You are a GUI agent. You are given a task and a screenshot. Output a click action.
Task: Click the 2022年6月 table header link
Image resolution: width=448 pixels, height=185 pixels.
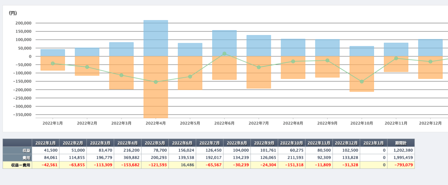click(182, 143)
